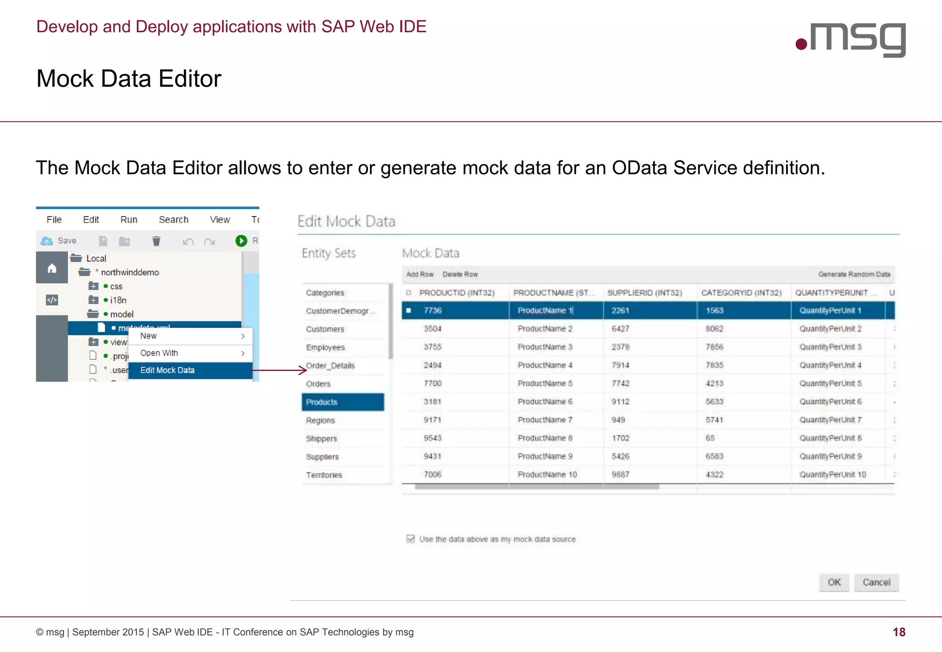Open the View menu
942x652 pixels.
tap(220, 220)
